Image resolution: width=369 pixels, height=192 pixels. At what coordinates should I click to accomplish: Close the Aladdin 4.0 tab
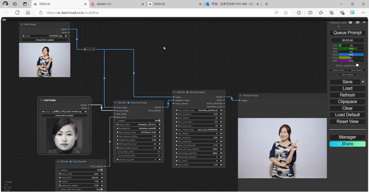coord(143,4)
